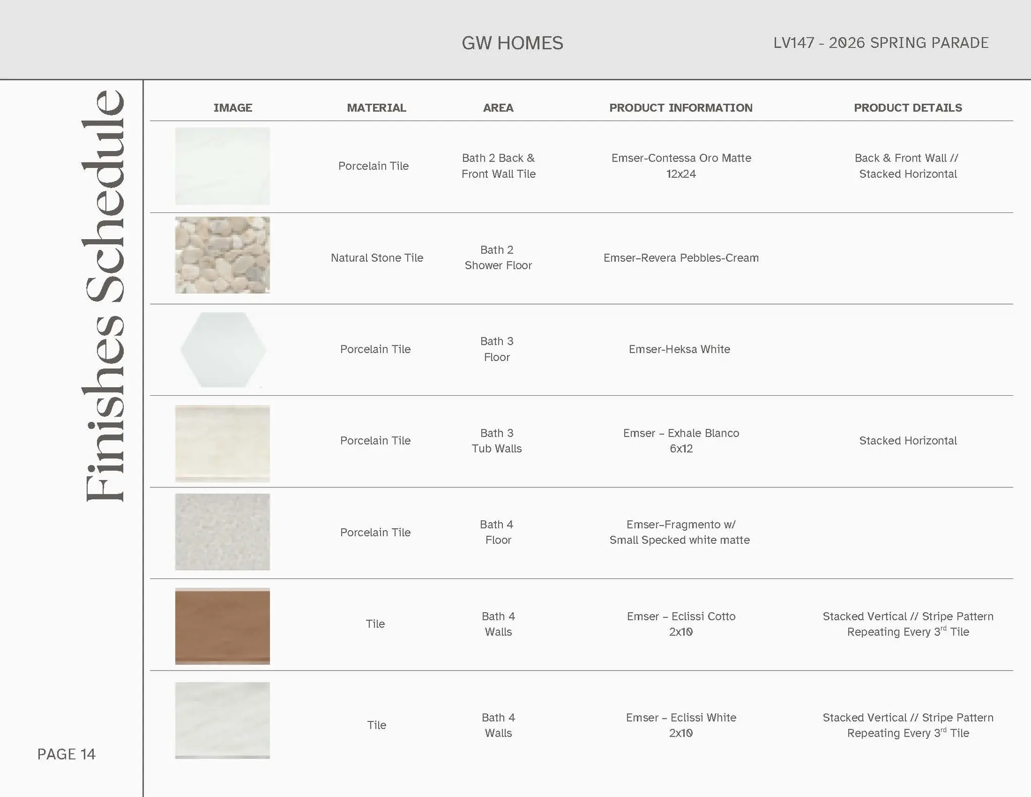
Task: Click the Exhale Blanco tile sample image
Action: [222, 443]
